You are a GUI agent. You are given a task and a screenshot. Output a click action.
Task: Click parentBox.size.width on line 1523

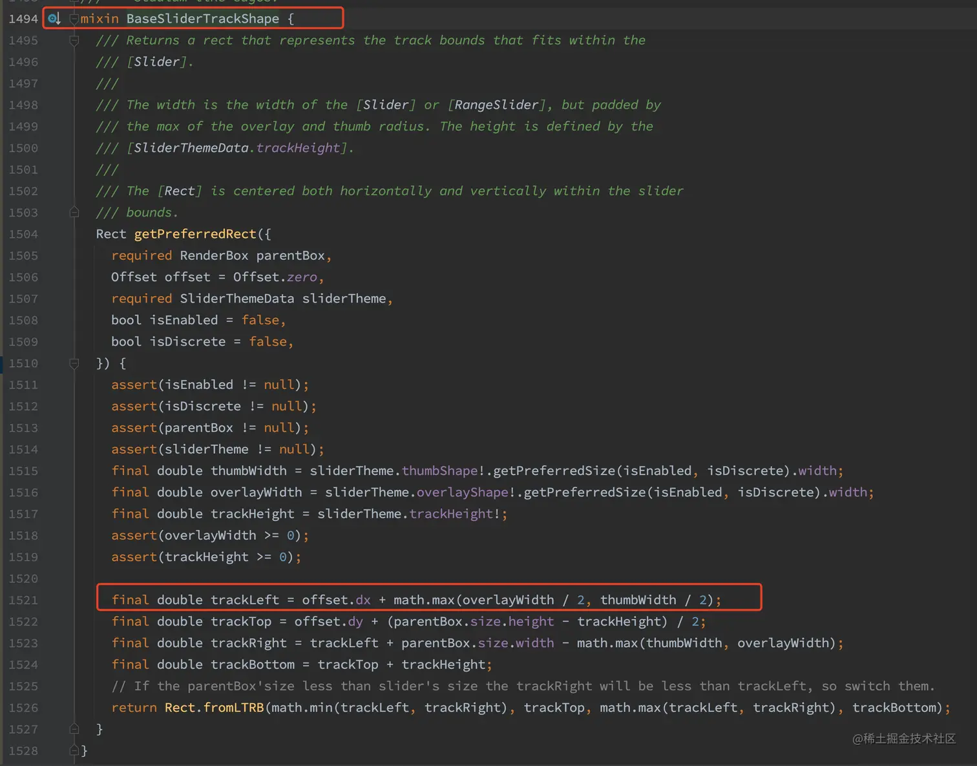coord(478,643)
